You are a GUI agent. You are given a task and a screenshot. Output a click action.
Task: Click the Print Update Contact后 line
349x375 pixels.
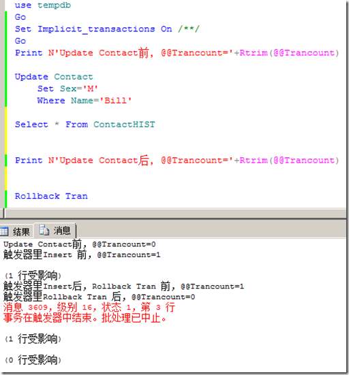pyautogui.click(x=177, y=160)
